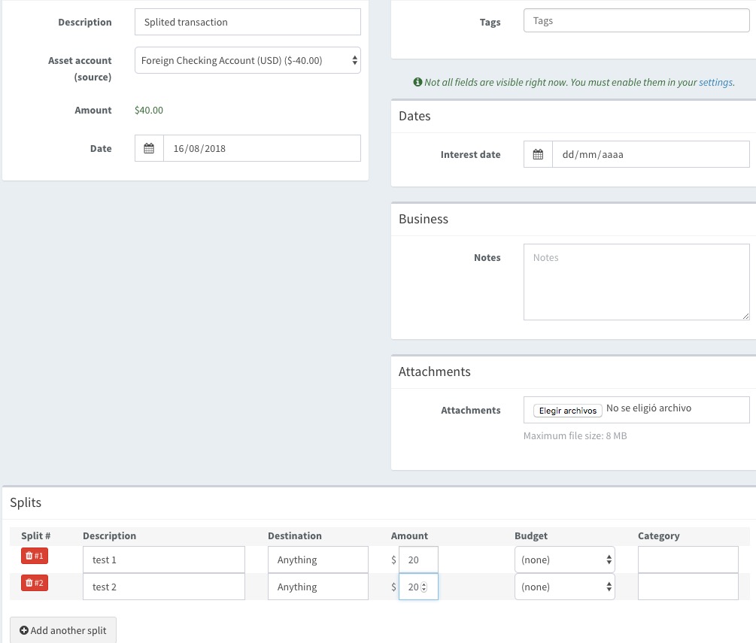Click inside the Tags input
The height and width of the screenshot is (643, 756).
tap(636, 20)
